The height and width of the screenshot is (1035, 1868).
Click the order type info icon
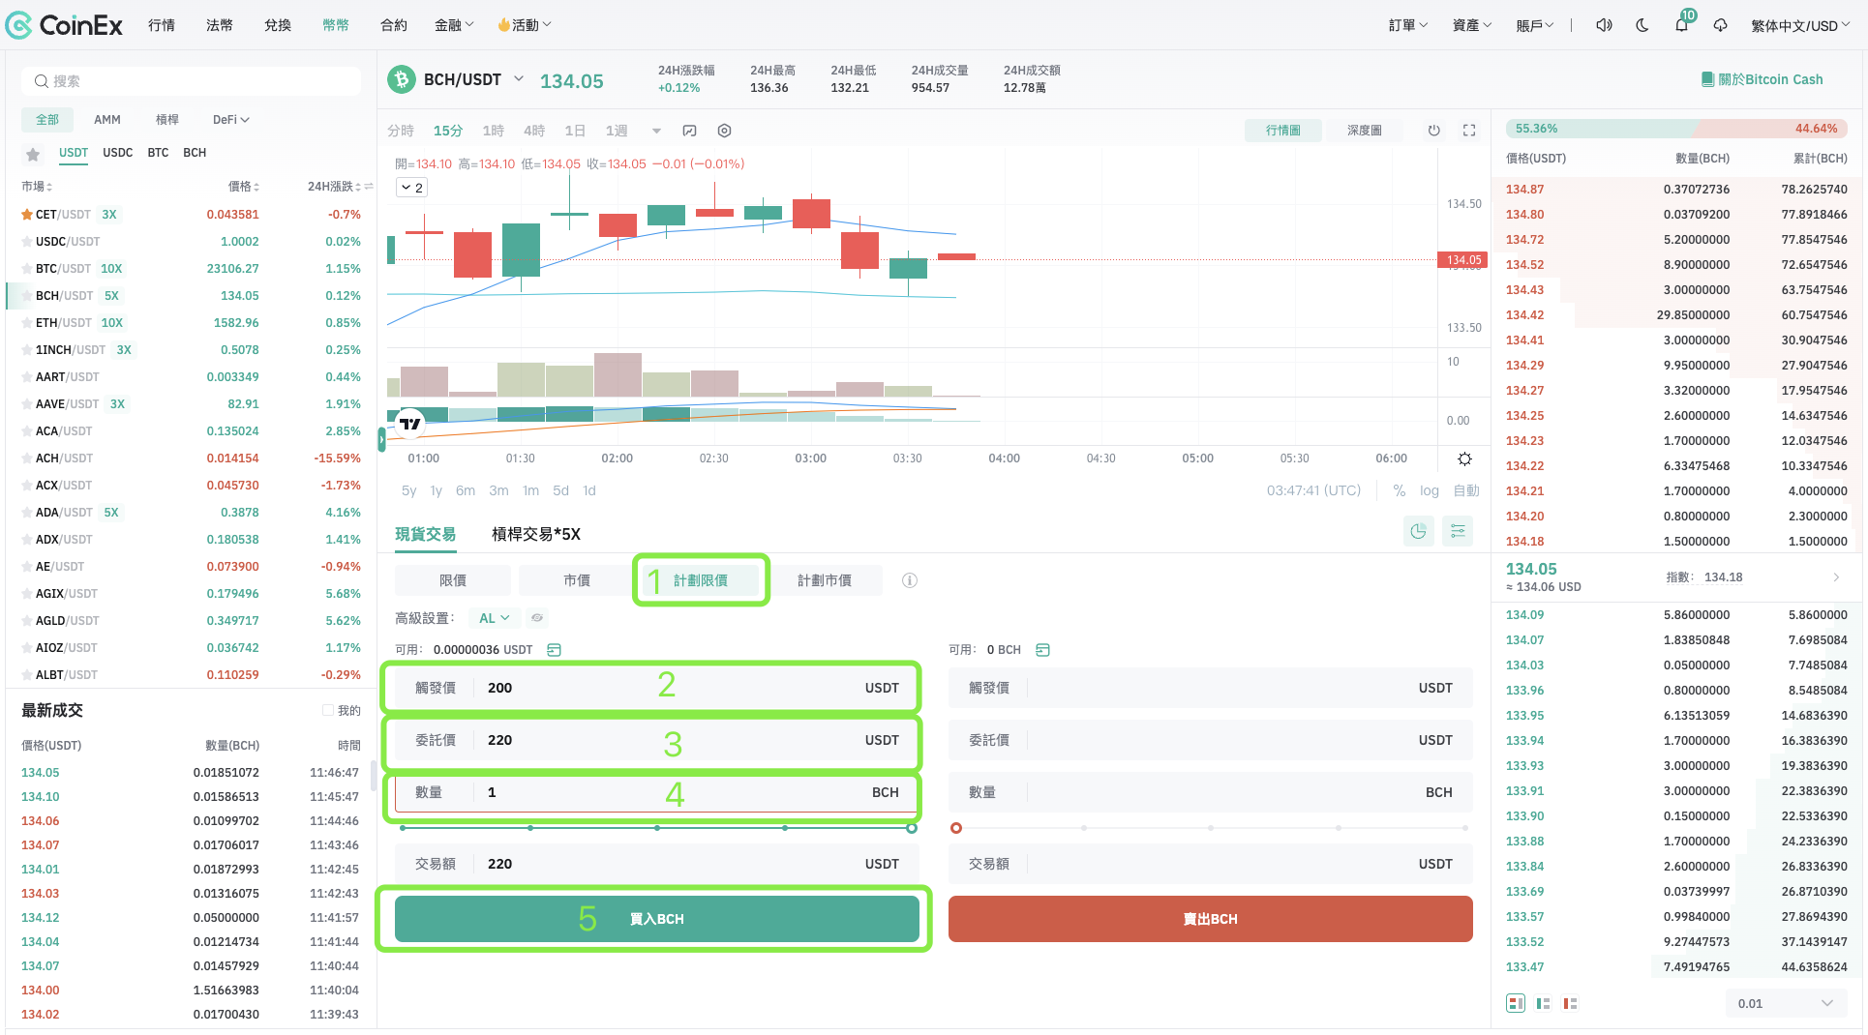[x=910, y=580]
